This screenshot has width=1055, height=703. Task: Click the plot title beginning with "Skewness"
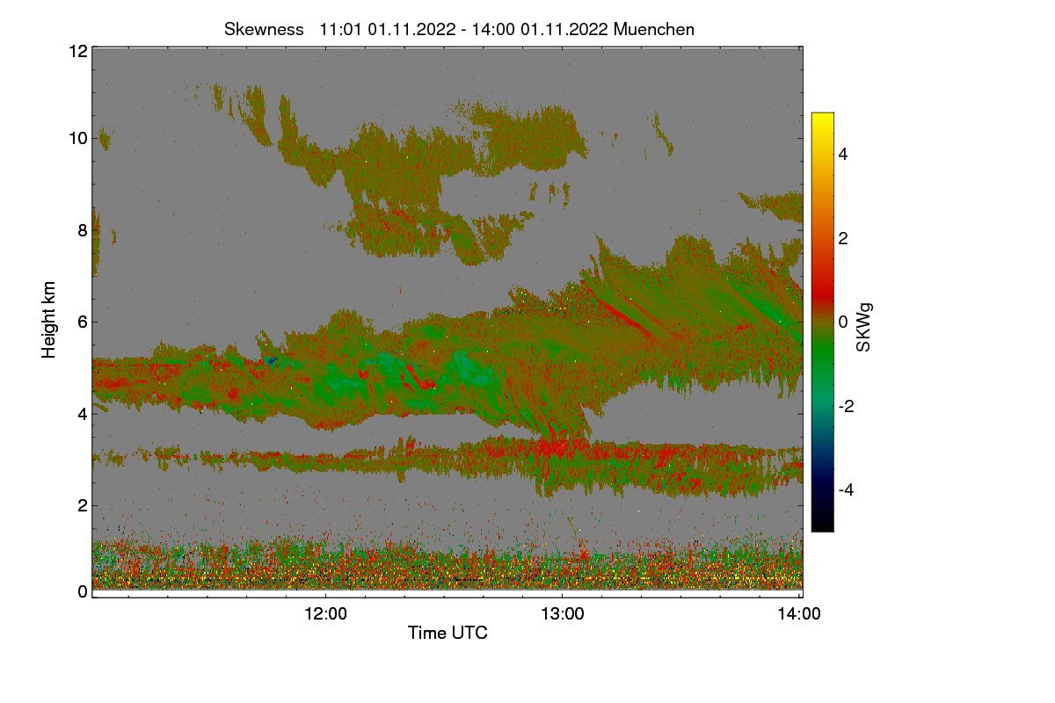coord(459,29)
